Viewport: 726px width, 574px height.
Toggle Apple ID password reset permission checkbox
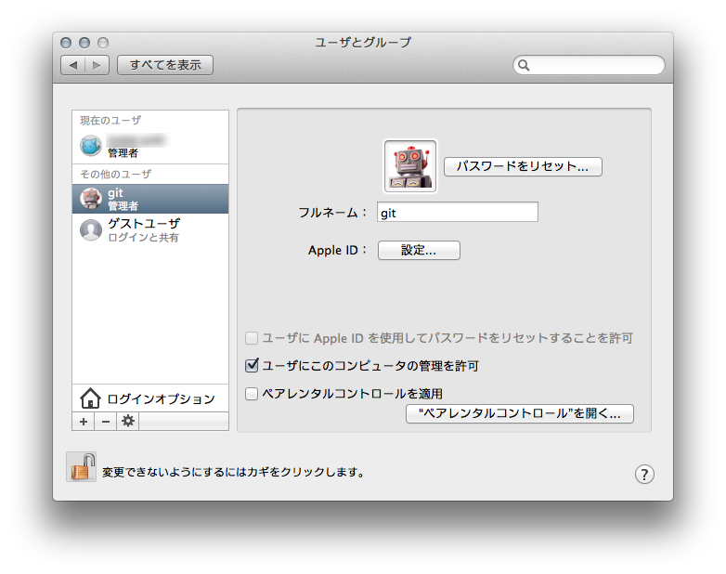(x=252, y=338)
